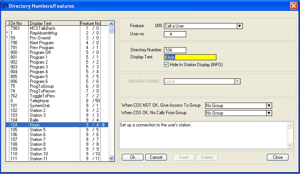Expand the Give Access To Group dropdown

click(269, 106)
